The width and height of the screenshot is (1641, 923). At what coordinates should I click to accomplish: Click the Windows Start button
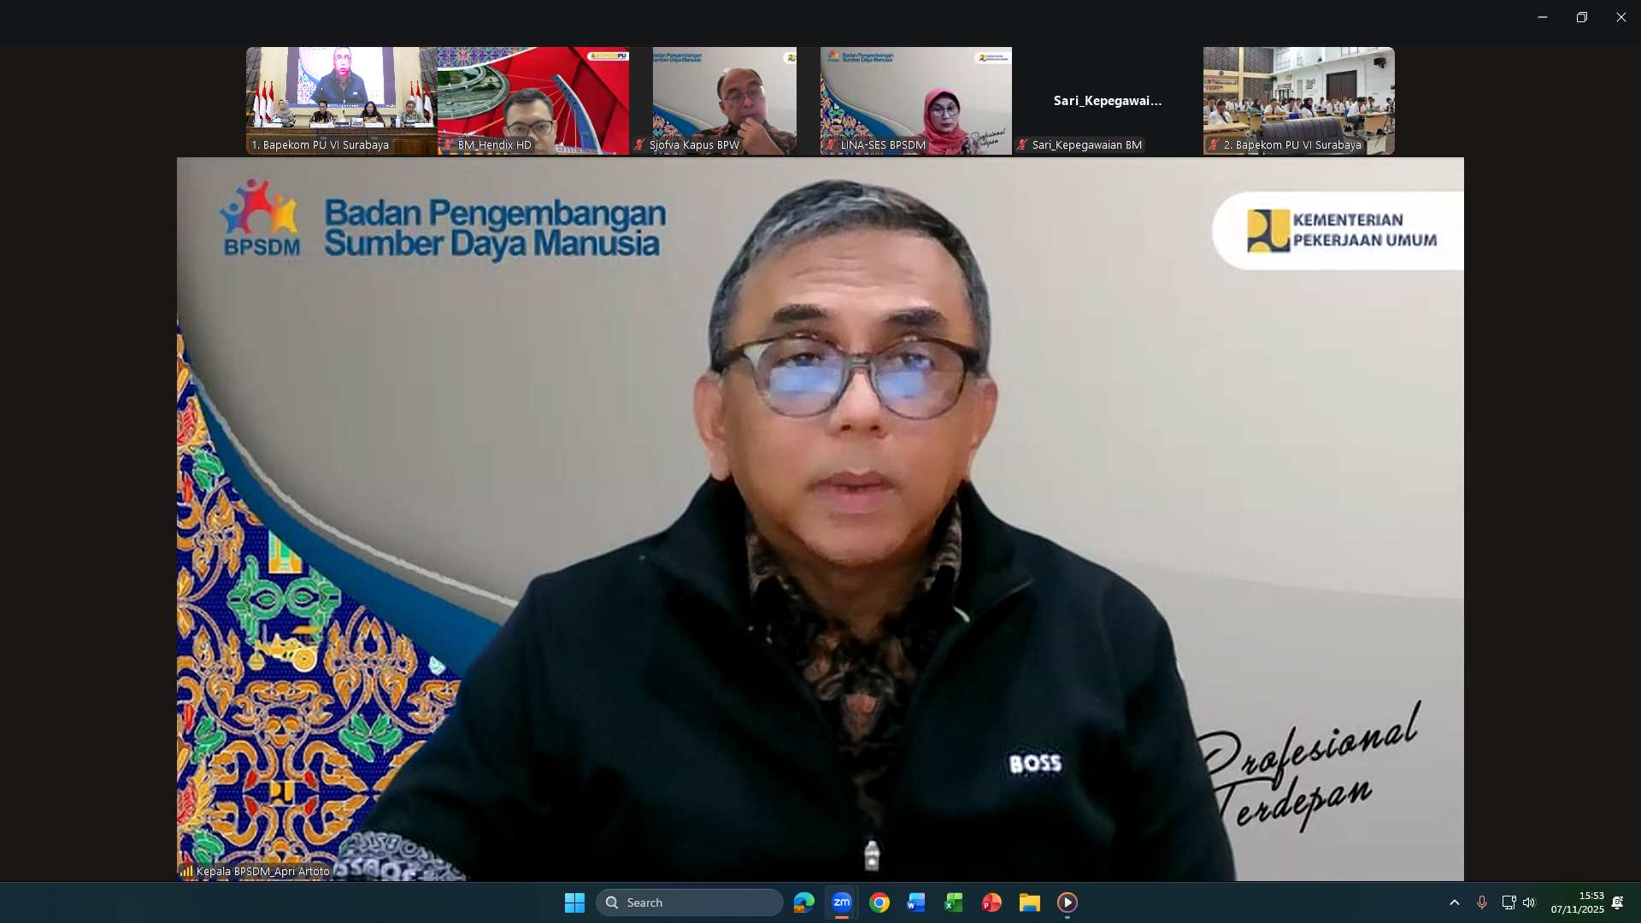(x=574, y=902)
